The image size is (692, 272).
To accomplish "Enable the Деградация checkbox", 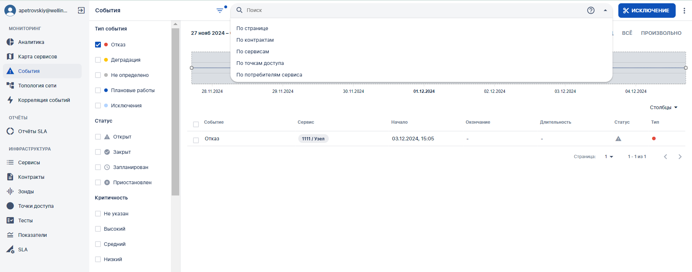I will point(98,60).
